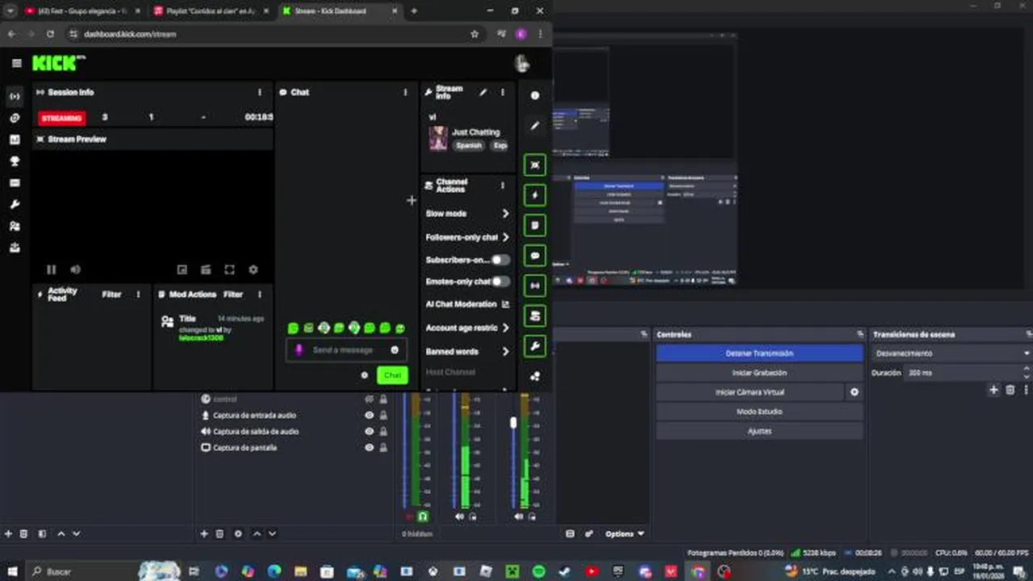Click Detener Transmisión button in OBS
This screenshot has height=581, width=1033.
click(x=759, y=353)
